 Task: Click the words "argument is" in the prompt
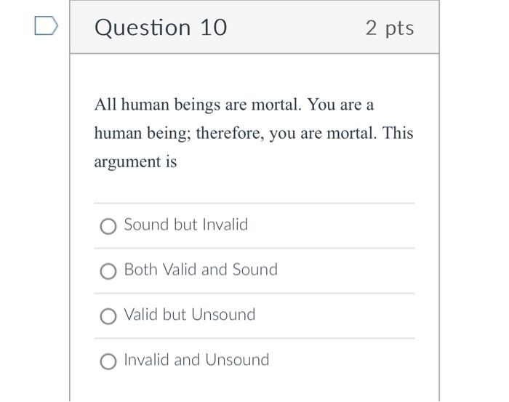pyautogui.click(x=135, y=162)
